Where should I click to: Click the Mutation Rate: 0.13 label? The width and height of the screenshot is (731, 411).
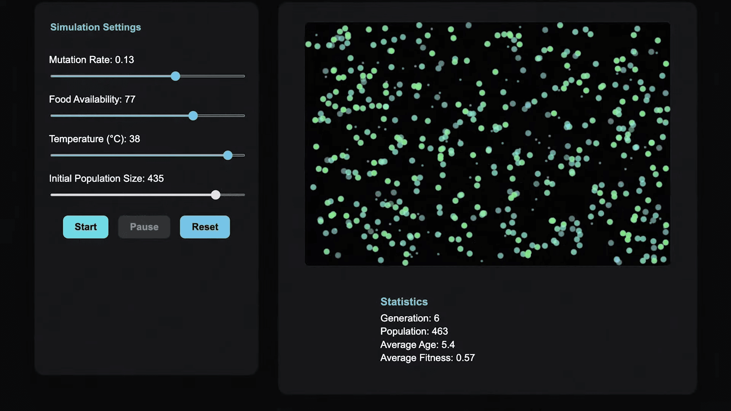click(x=91, y=60)
